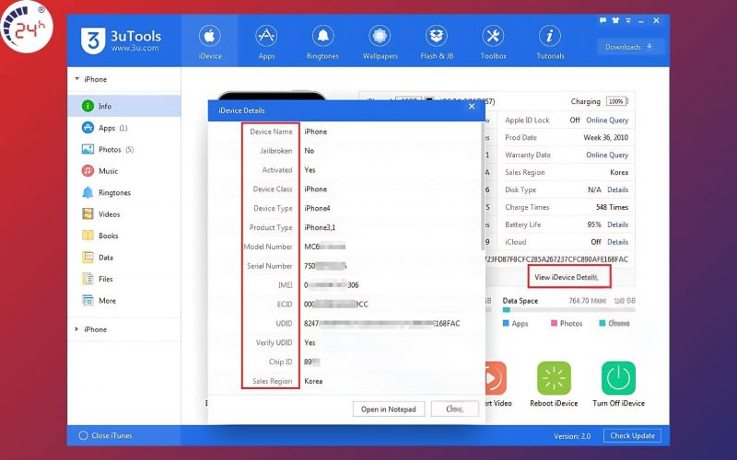Click the Close button in iDevice Details
The image size is (737, 460).
tap(454, 409)
